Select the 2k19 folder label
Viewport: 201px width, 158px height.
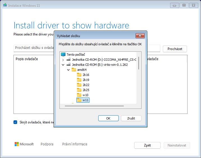click(x=86, y=80)
